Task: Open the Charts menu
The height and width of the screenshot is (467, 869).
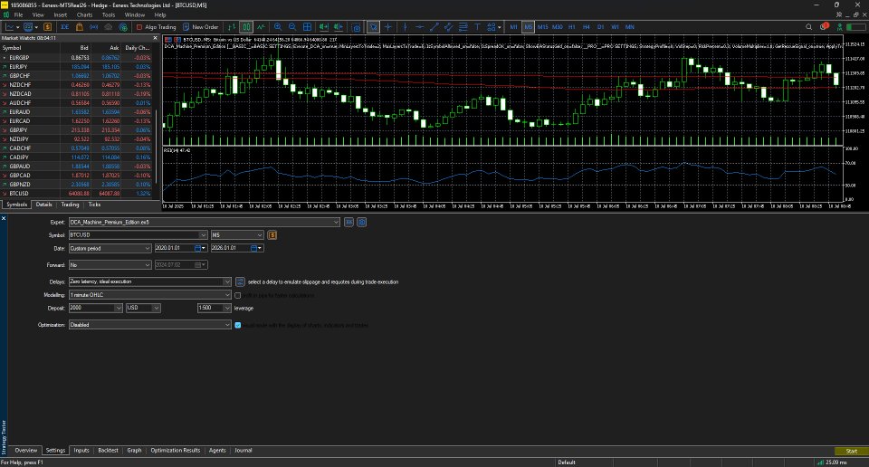Action: click(x=84, y=15)
